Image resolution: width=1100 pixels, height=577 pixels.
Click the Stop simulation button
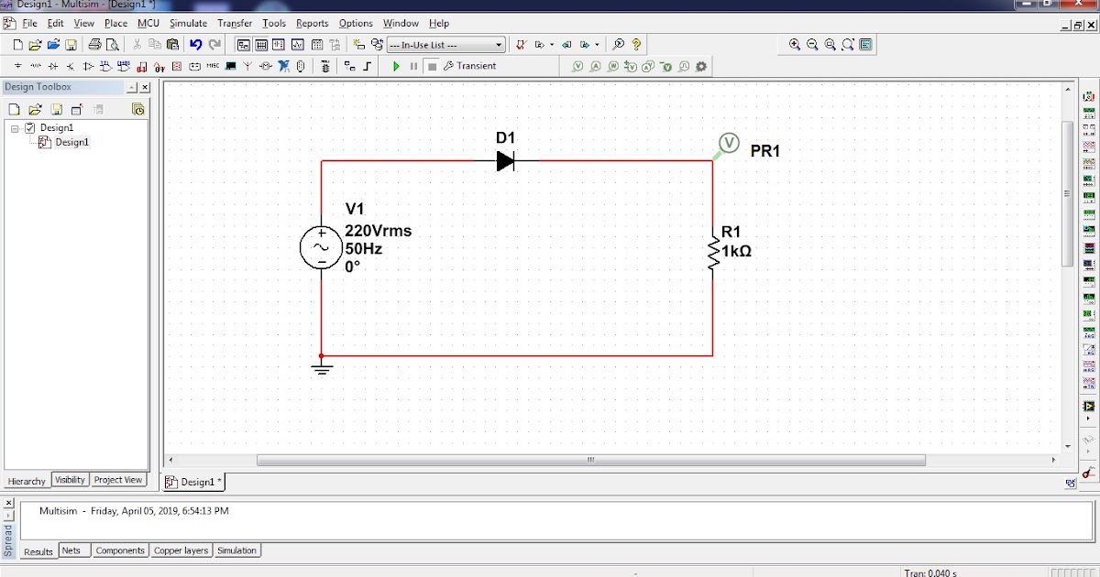pos(433,65)
